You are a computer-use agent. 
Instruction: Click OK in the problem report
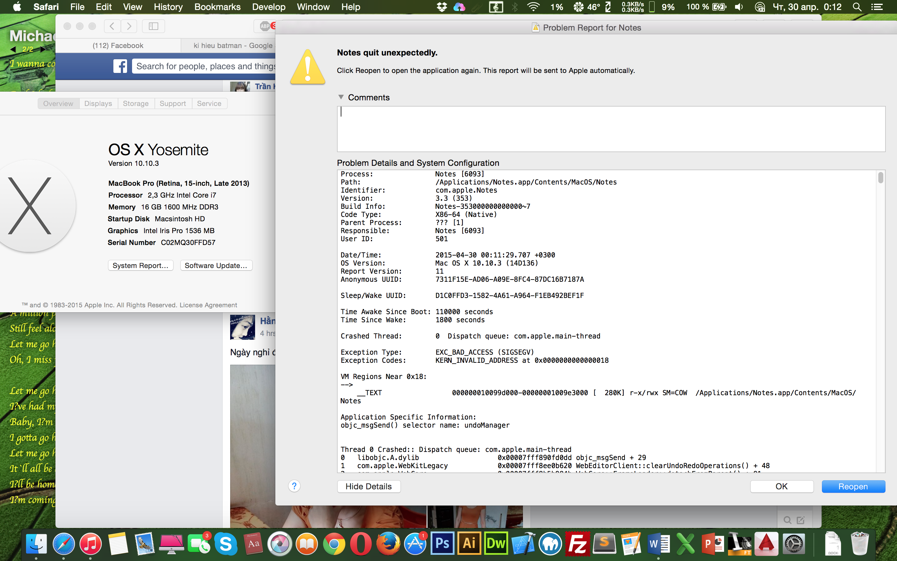pos(782,487)
